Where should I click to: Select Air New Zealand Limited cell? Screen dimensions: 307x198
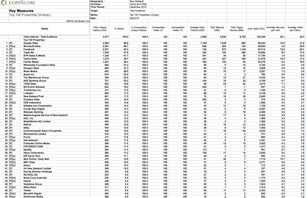37,168
